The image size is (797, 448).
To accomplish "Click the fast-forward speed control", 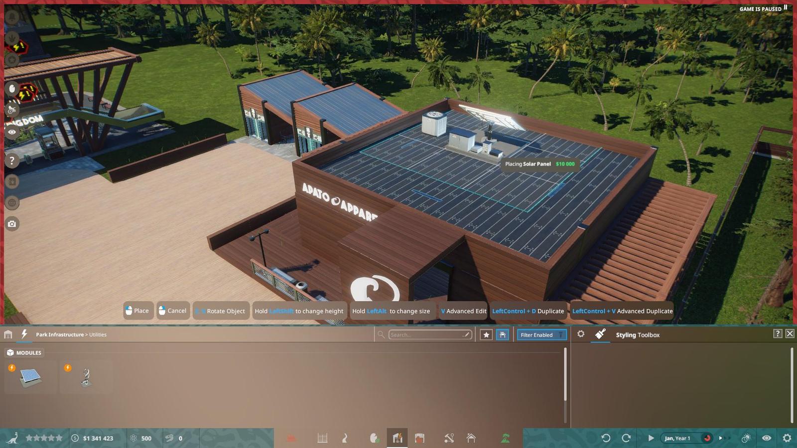I will tap(725, 438).
